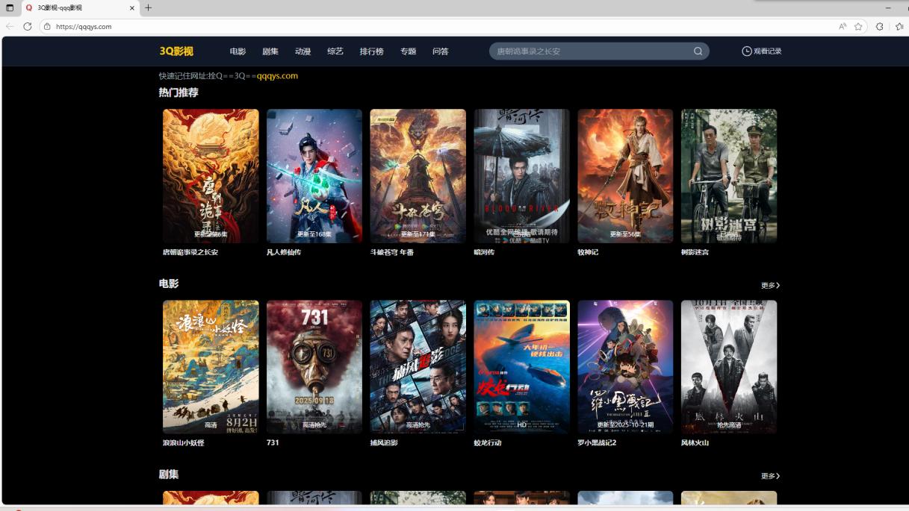
Task: Open 浪浪山小妖怪 movie poster
Action: [x=211, y=367]
